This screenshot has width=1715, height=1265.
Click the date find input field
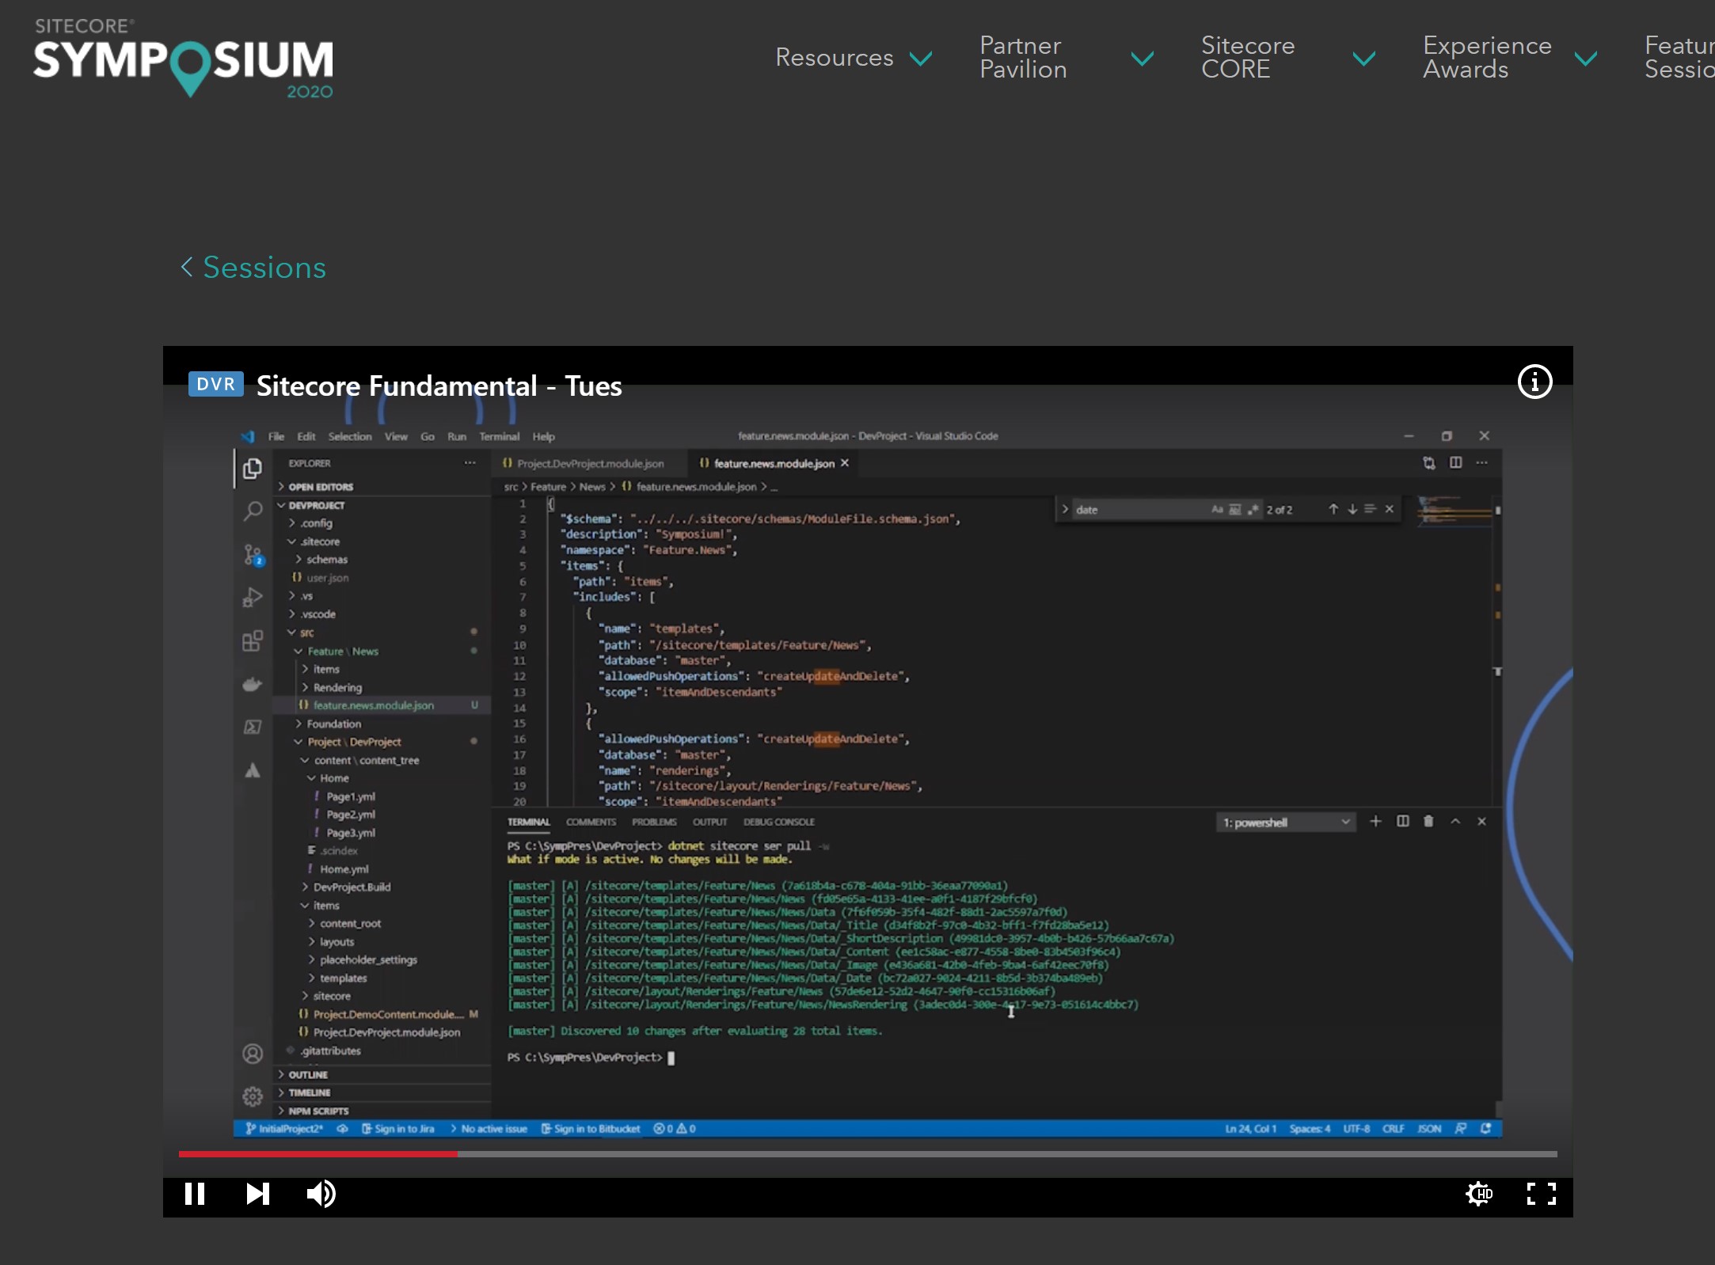1140,510
